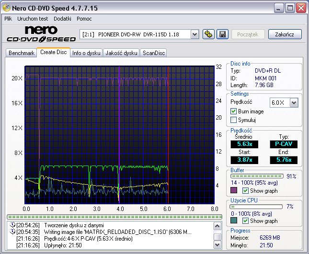This screenshot has height=254, width=309.
Task: Go to the ScanDisc tab
Action: point(154,53)
